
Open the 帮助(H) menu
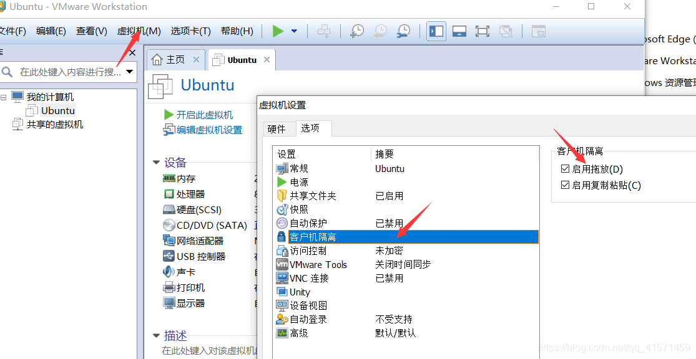coord(237,31)
